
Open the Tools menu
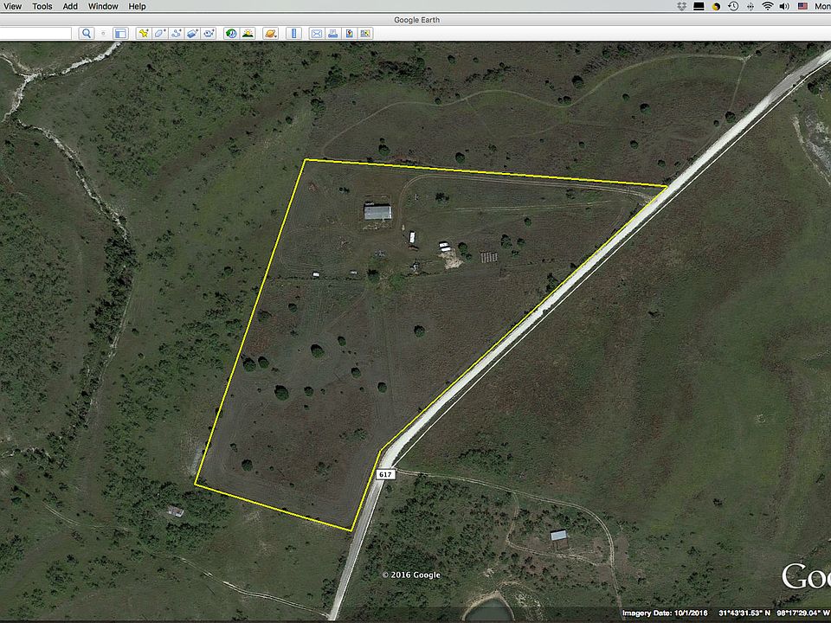[x=42, y=6]
